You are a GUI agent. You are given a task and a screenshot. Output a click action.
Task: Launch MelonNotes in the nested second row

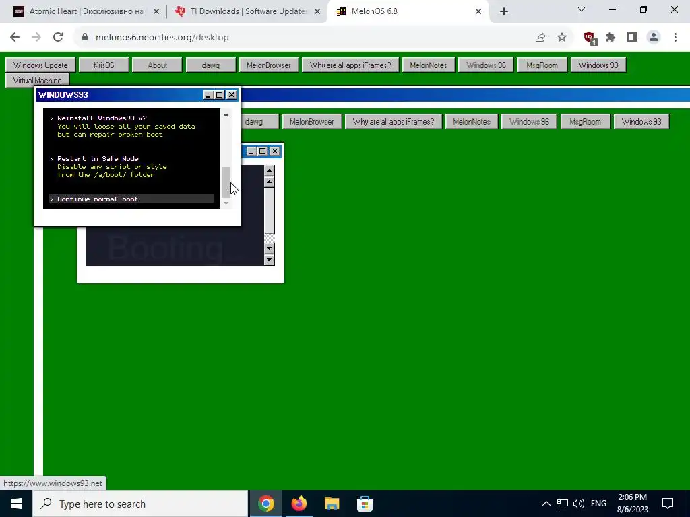[471, 122]
